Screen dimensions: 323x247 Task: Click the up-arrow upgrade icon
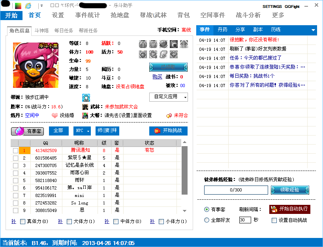184,44
